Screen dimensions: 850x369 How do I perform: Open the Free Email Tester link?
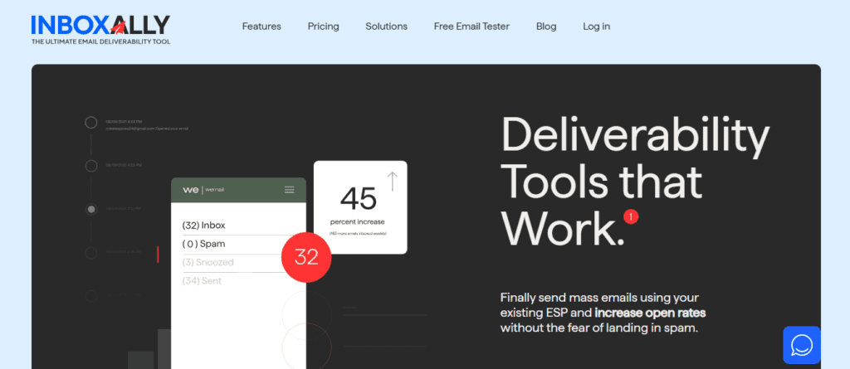[x=471, y=26]
